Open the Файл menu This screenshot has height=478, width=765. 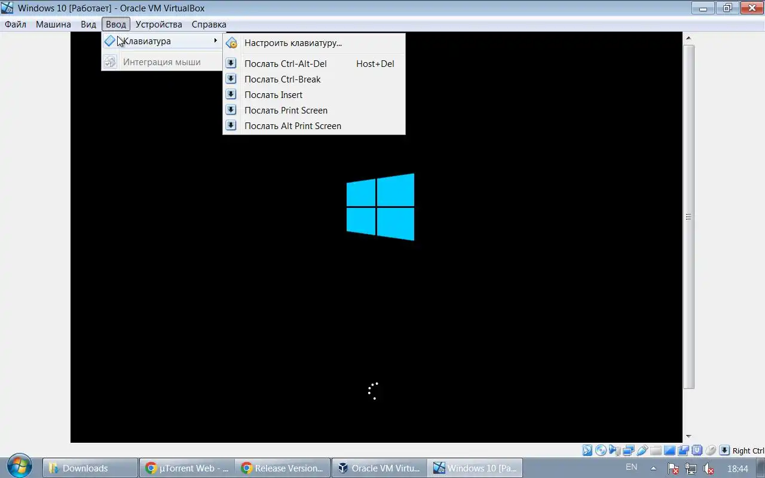pos(16,24)
